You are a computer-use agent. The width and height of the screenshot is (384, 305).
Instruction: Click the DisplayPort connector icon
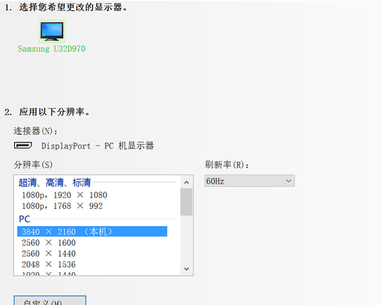[x=23, y=145]
